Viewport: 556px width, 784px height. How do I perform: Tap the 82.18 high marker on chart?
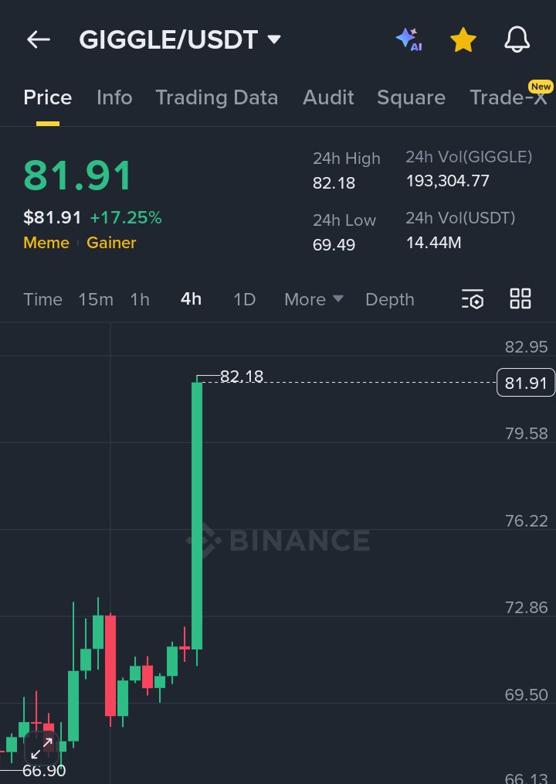[x=241, y=376]
